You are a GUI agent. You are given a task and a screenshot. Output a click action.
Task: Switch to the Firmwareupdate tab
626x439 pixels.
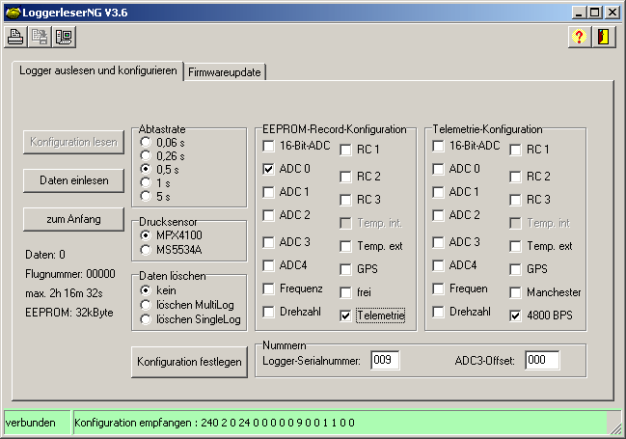[226, 72]
